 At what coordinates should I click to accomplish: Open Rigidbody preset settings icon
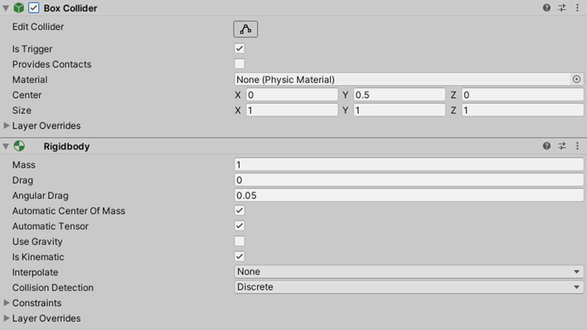tap(562, 146)
